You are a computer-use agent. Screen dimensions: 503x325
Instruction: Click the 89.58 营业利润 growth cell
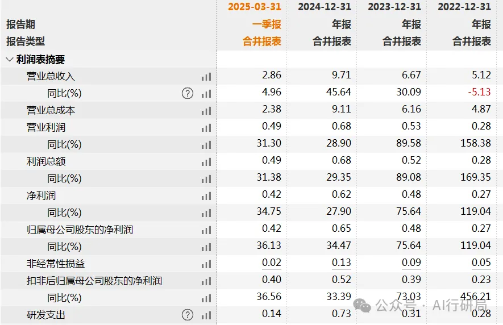(x=409, y=143)
